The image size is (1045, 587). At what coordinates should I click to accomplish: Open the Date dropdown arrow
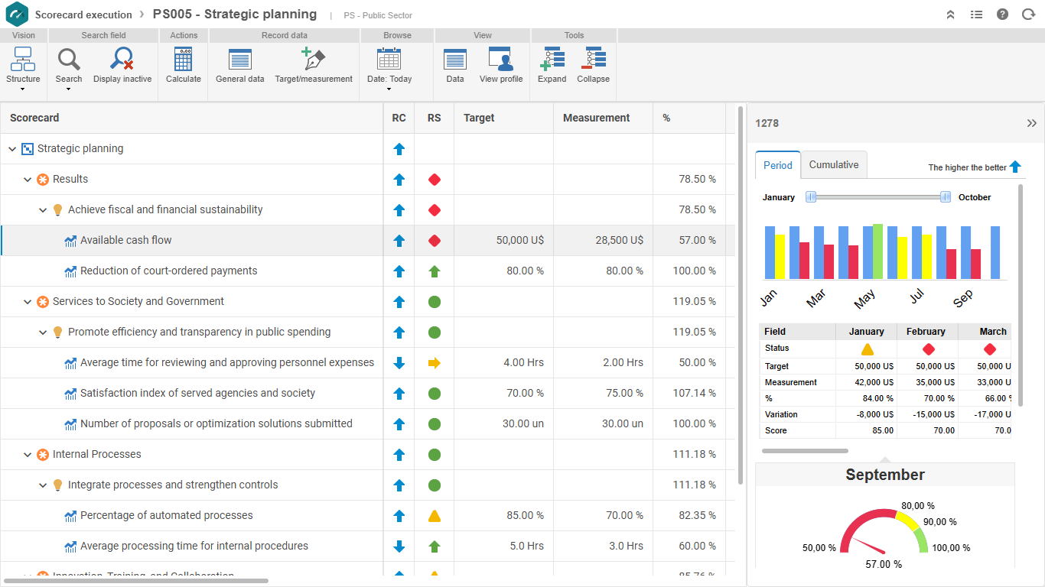click(x=389, y=89)
